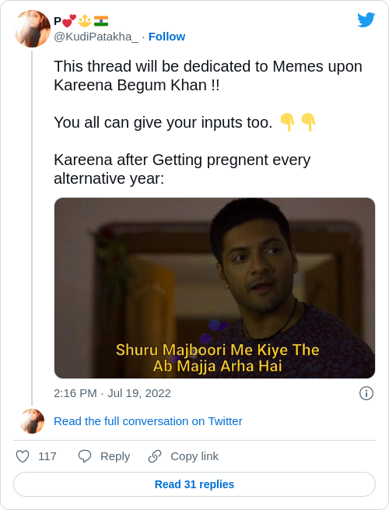Read the full conversation on Twitter
Viewport: 389px width, 510px height.
148,421
